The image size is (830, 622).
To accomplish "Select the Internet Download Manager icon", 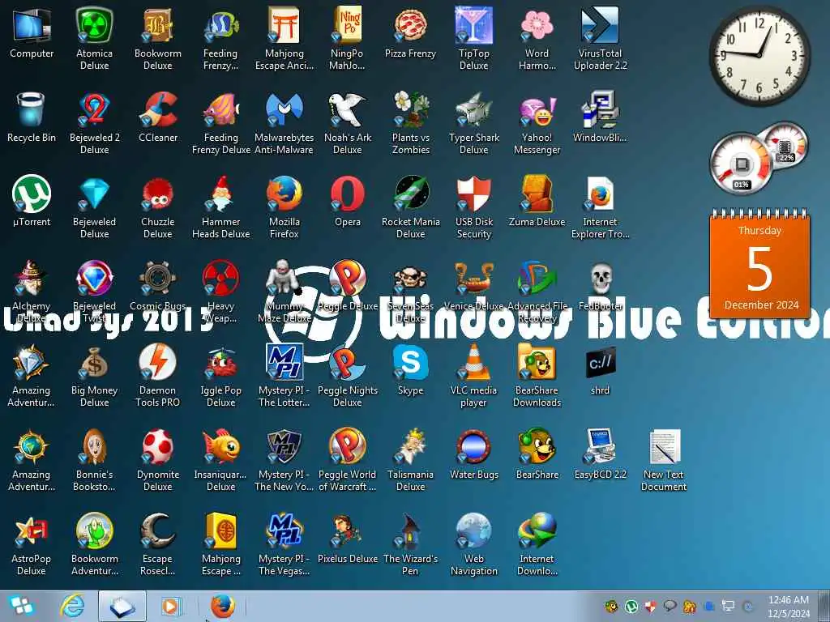I will [x=537, y=530].
